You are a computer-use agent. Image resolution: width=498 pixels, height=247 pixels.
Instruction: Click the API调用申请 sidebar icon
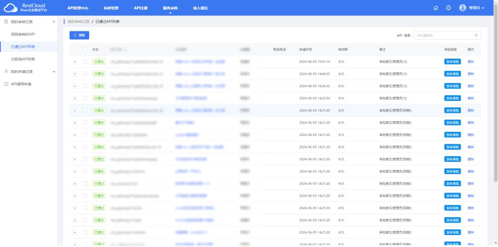click(6, 84)
